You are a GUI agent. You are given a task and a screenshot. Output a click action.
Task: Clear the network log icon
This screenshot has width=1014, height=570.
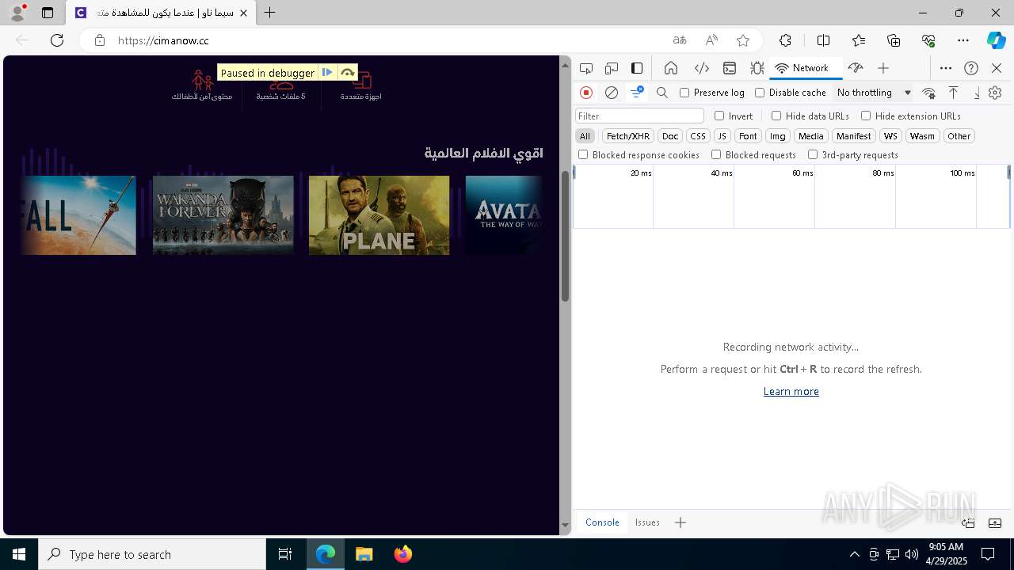(612, 93)
